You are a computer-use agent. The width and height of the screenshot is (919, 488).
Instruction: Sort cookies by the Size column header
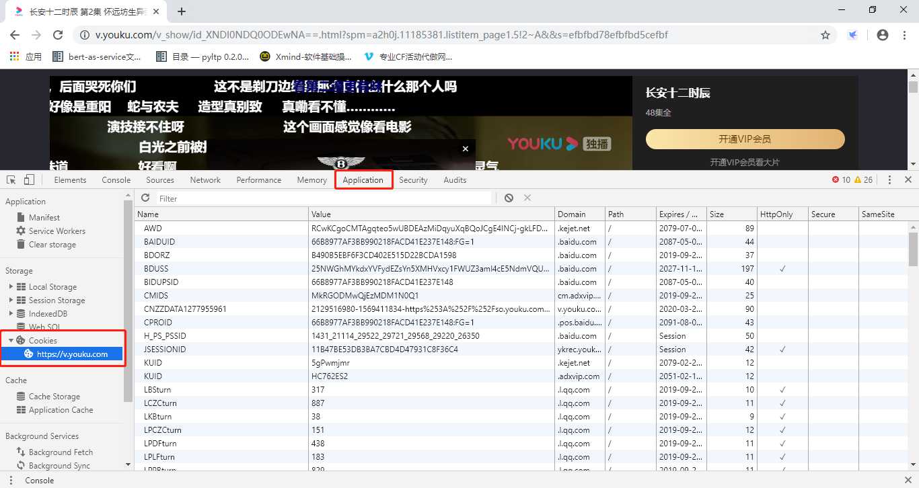tap(732, 214)
